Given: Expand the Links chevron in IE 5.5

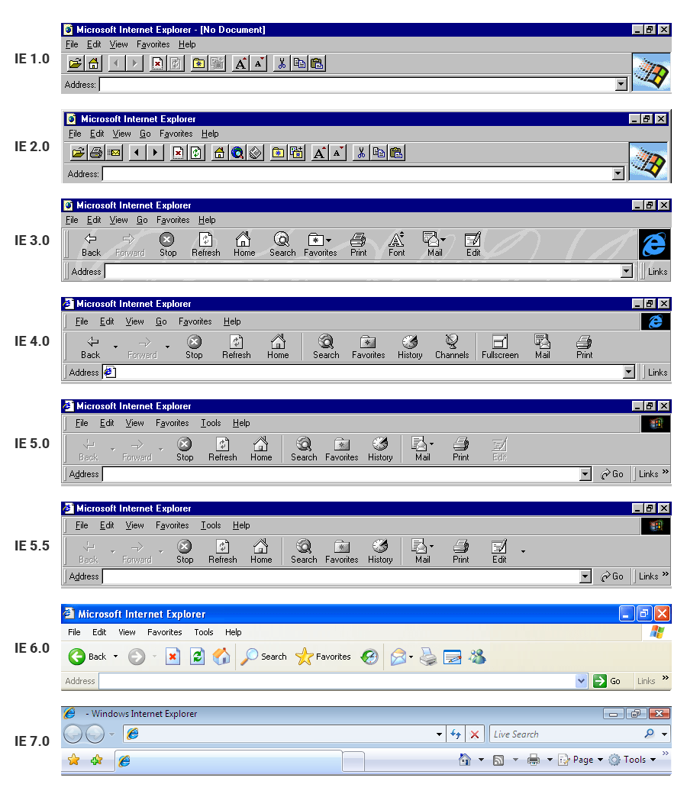Looking at the screenshot, I should pos(665,573).
